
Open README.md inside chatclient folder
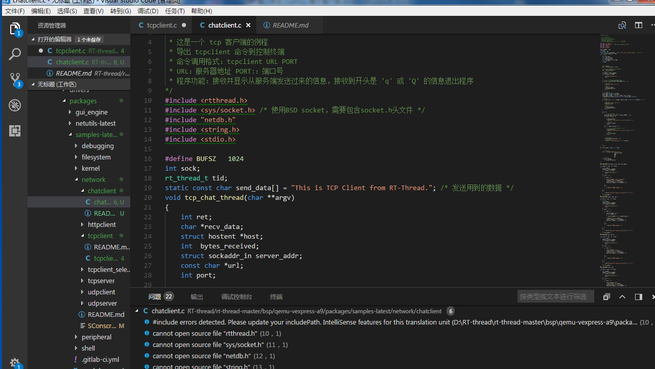(79, 213)
